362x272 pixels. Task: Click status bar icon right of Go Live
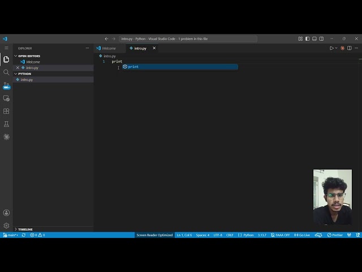(x=318, y=235)
